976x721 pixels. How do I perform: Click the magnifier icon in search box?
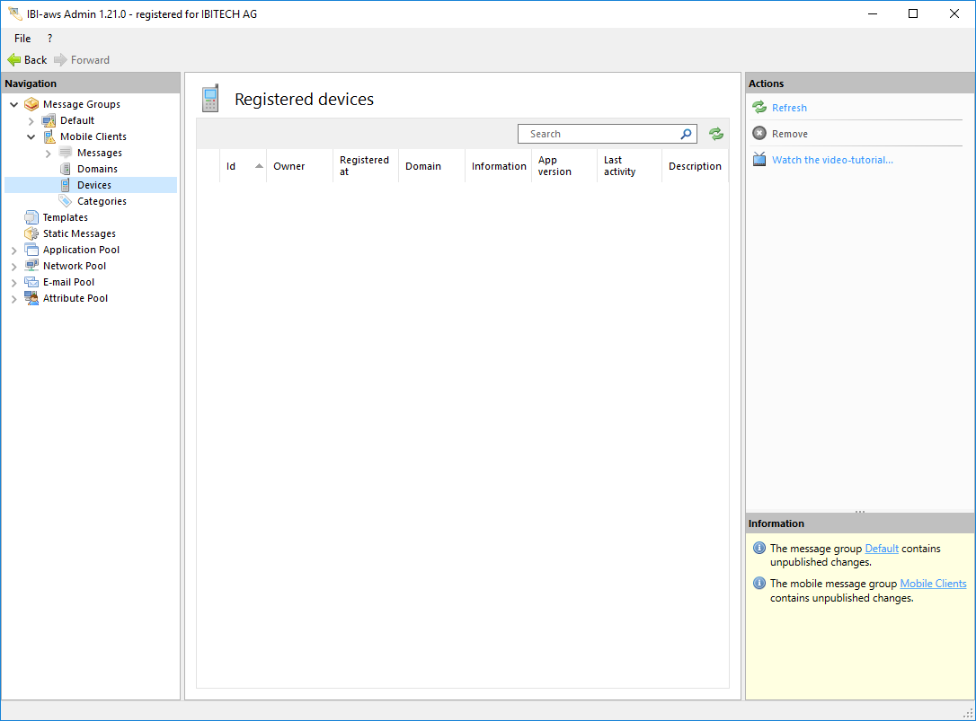point(686,134)
